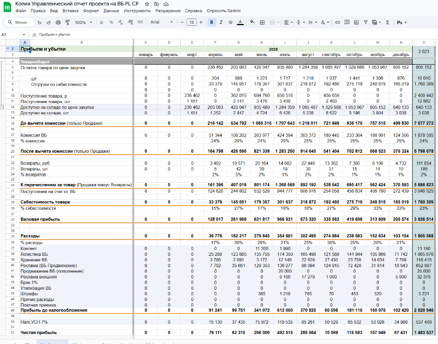
Task: Click the Print icon in toolbar
Action: point(58,22)
